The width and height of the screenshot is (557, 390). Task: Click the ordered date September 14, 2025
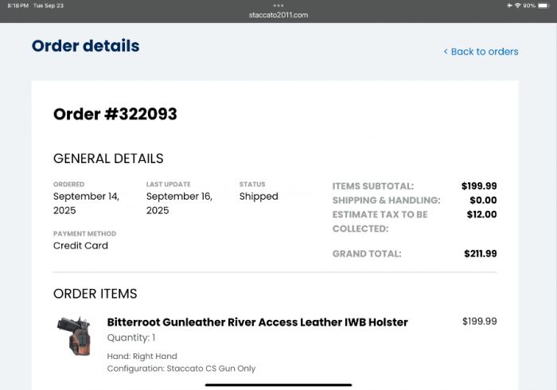86,203
